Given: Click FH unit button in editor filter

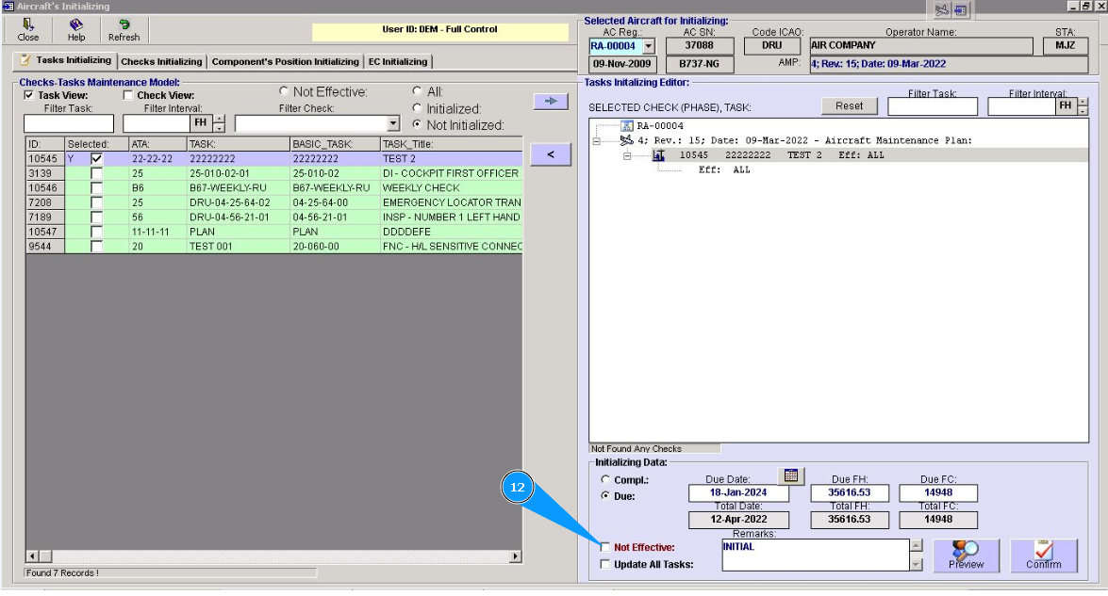Looking at the screenshot, I should (1065, 105).
